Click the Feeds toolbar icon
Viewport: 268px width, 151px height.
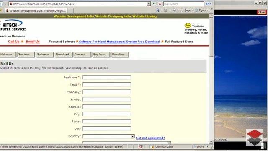coord(166,10)
